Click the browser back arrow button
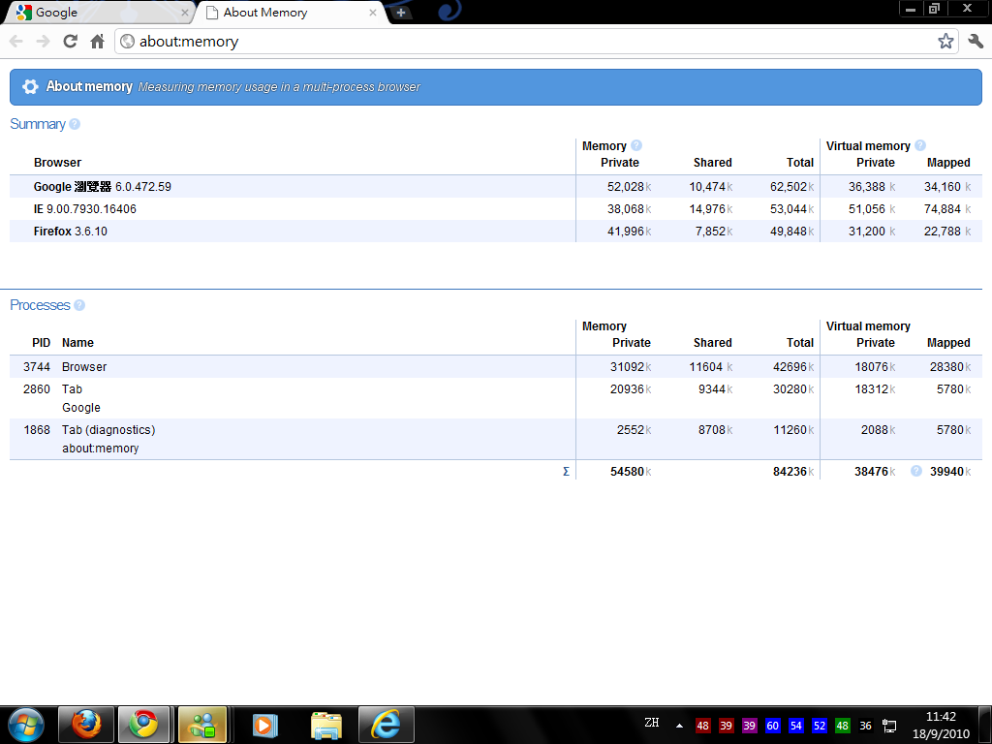992x744 pixels. click(x=16, y=41)
